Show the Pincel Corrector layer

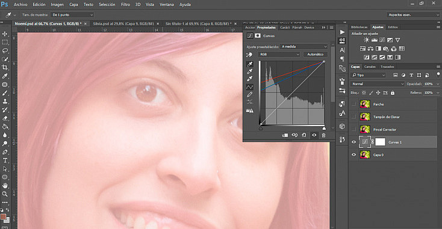[353, 130]
